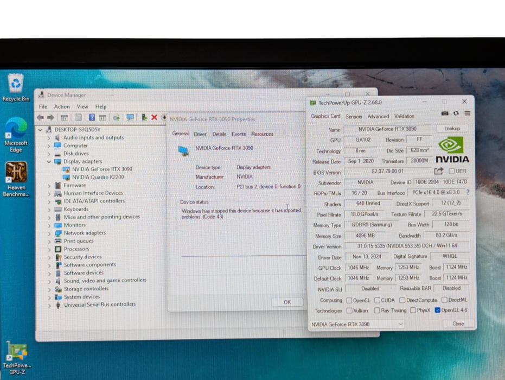Image resolution: width=505 pixels, height=380 pixels.
Task: Expand Universal Serial Bus controllers node
Action: [x=49, y=305]
